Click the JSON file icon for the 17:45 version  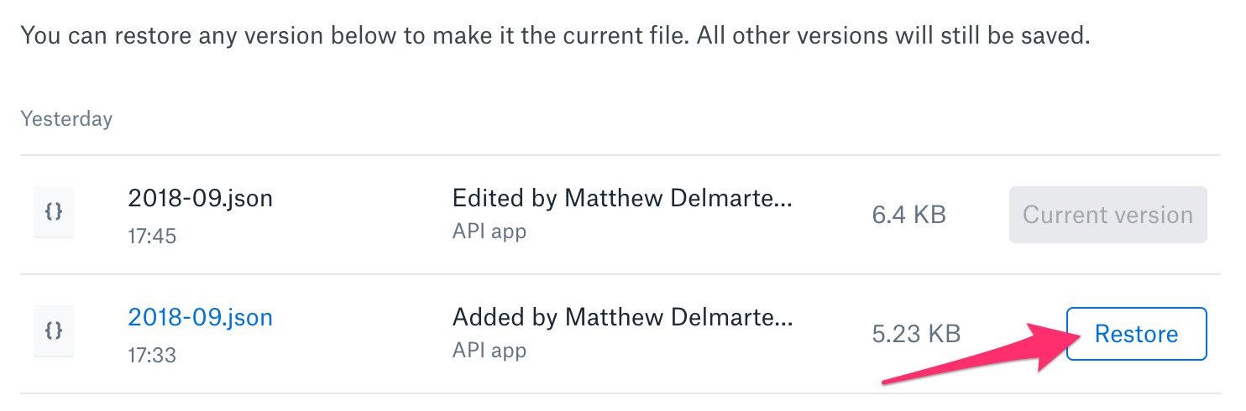pos(54,213)
